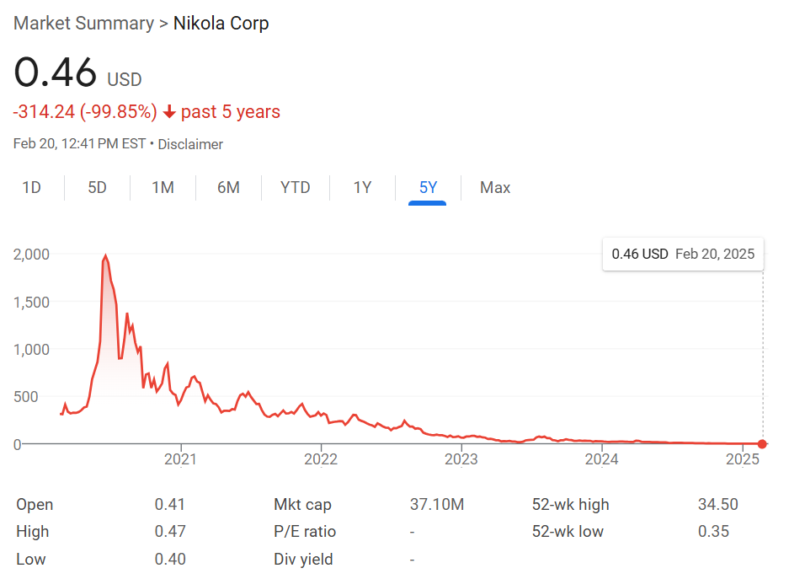Screen dimensions: 789x579
Task: Click the 2023 label on the x-axis
Action: [x=461, y=459]
